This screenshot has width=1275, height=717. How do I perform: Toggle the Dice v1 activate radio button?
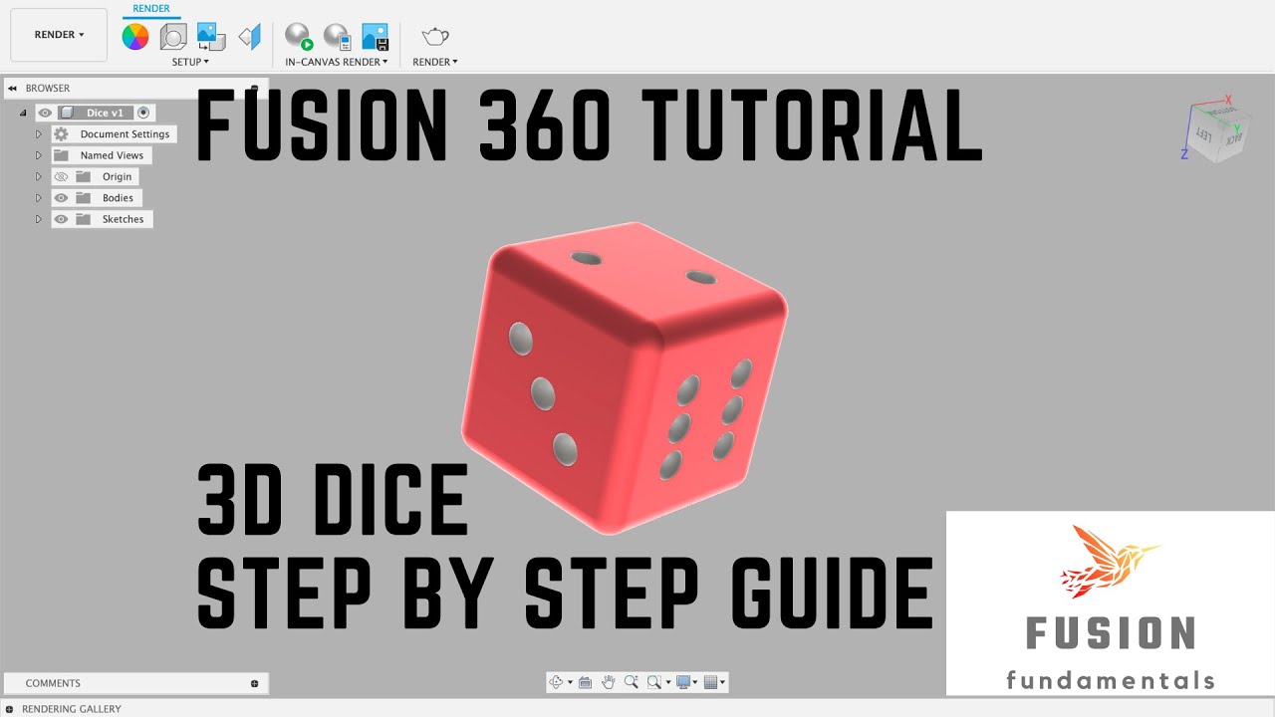[x=143, y=113]
